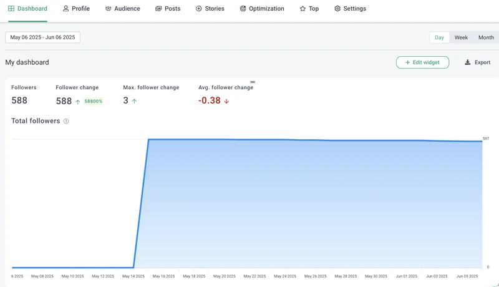Screen dimensions: 499x287
Task: Select the Week granularity option
Action: click(x=461, y=37)
